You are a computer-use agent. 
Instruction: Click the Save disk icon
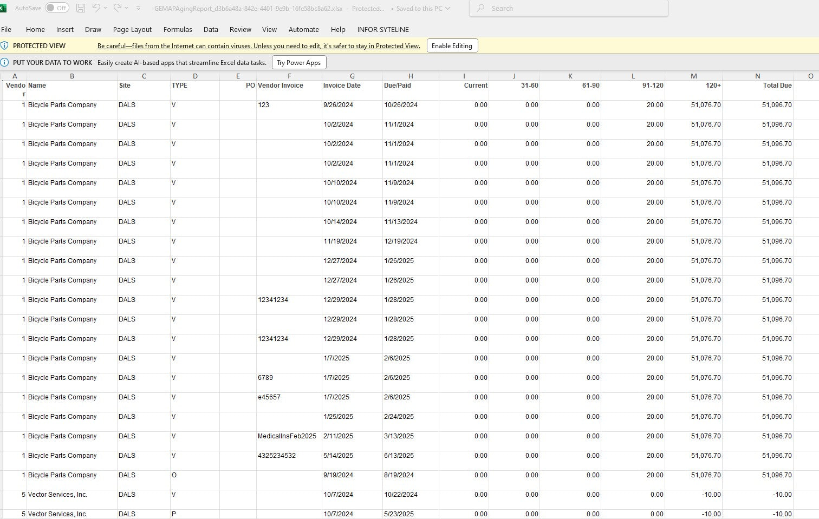(81, 8)
